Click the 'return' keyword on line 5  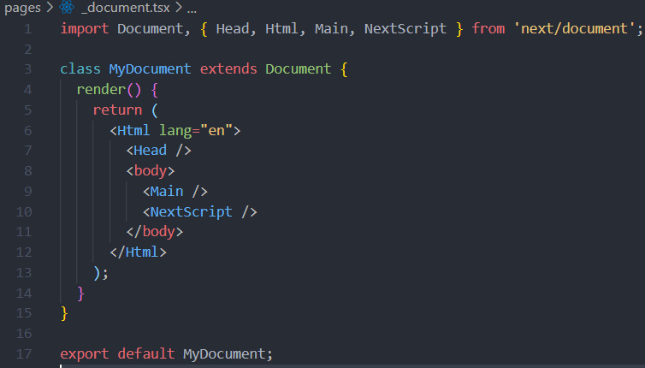[117, 110]
